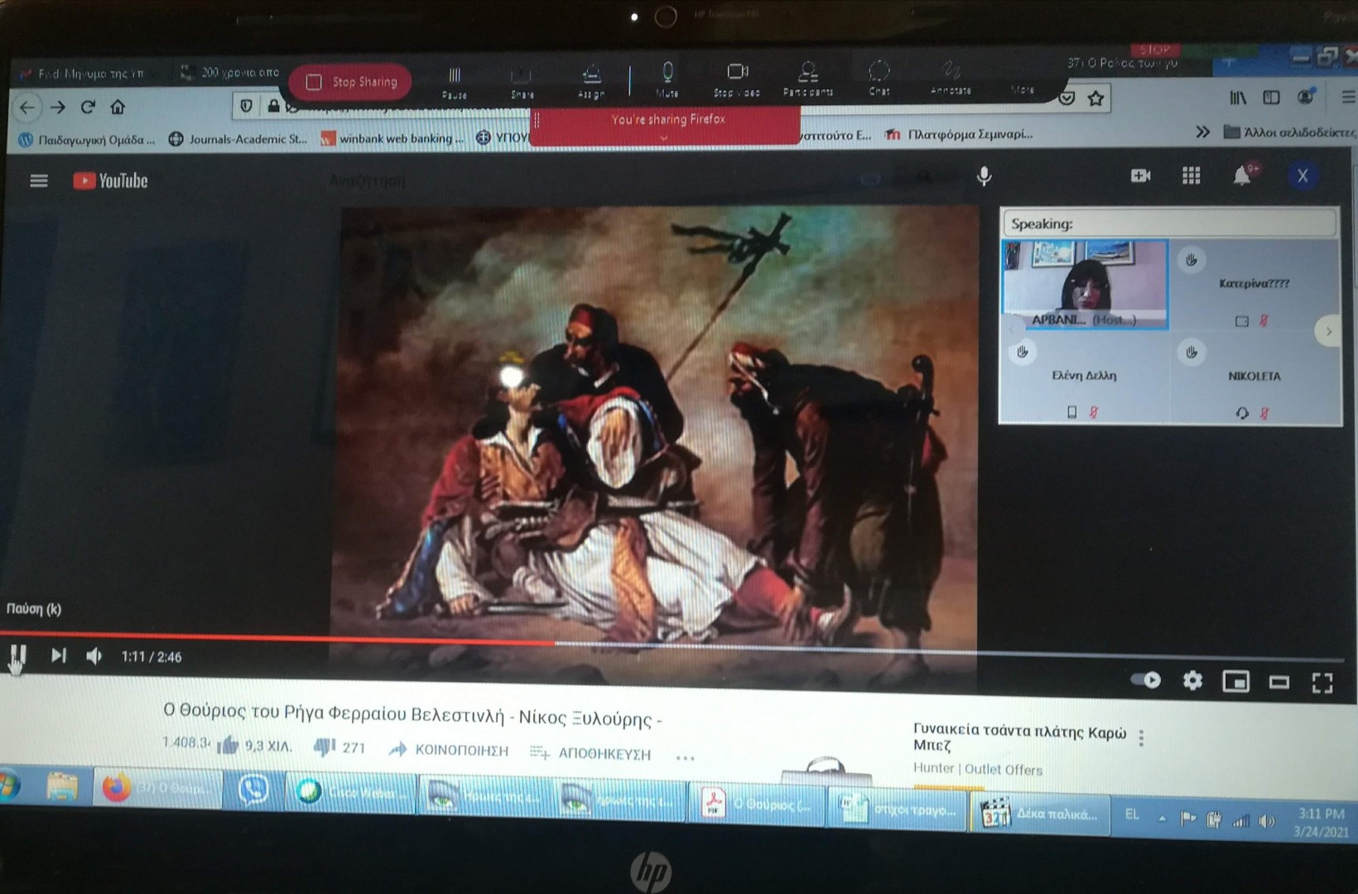
Task: Switch to the '200 χρονια' browser tab
Action: click(x=232, y=73)
